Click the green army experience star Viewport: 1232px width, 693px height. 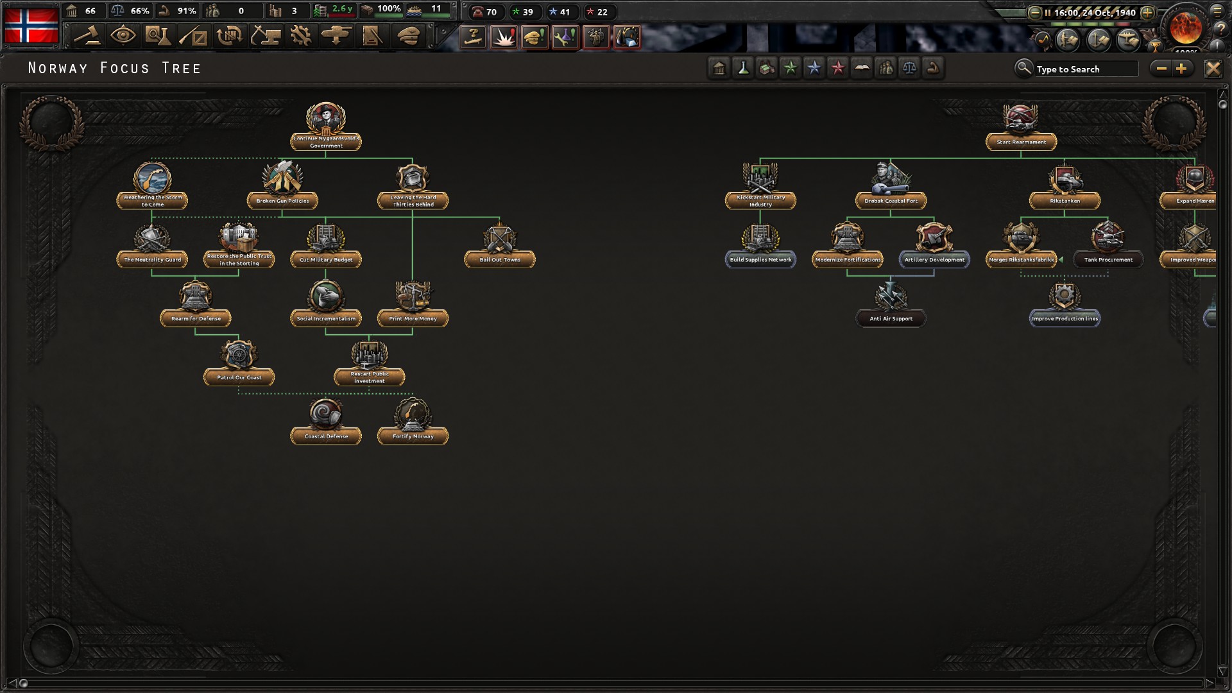click(517, 12)
